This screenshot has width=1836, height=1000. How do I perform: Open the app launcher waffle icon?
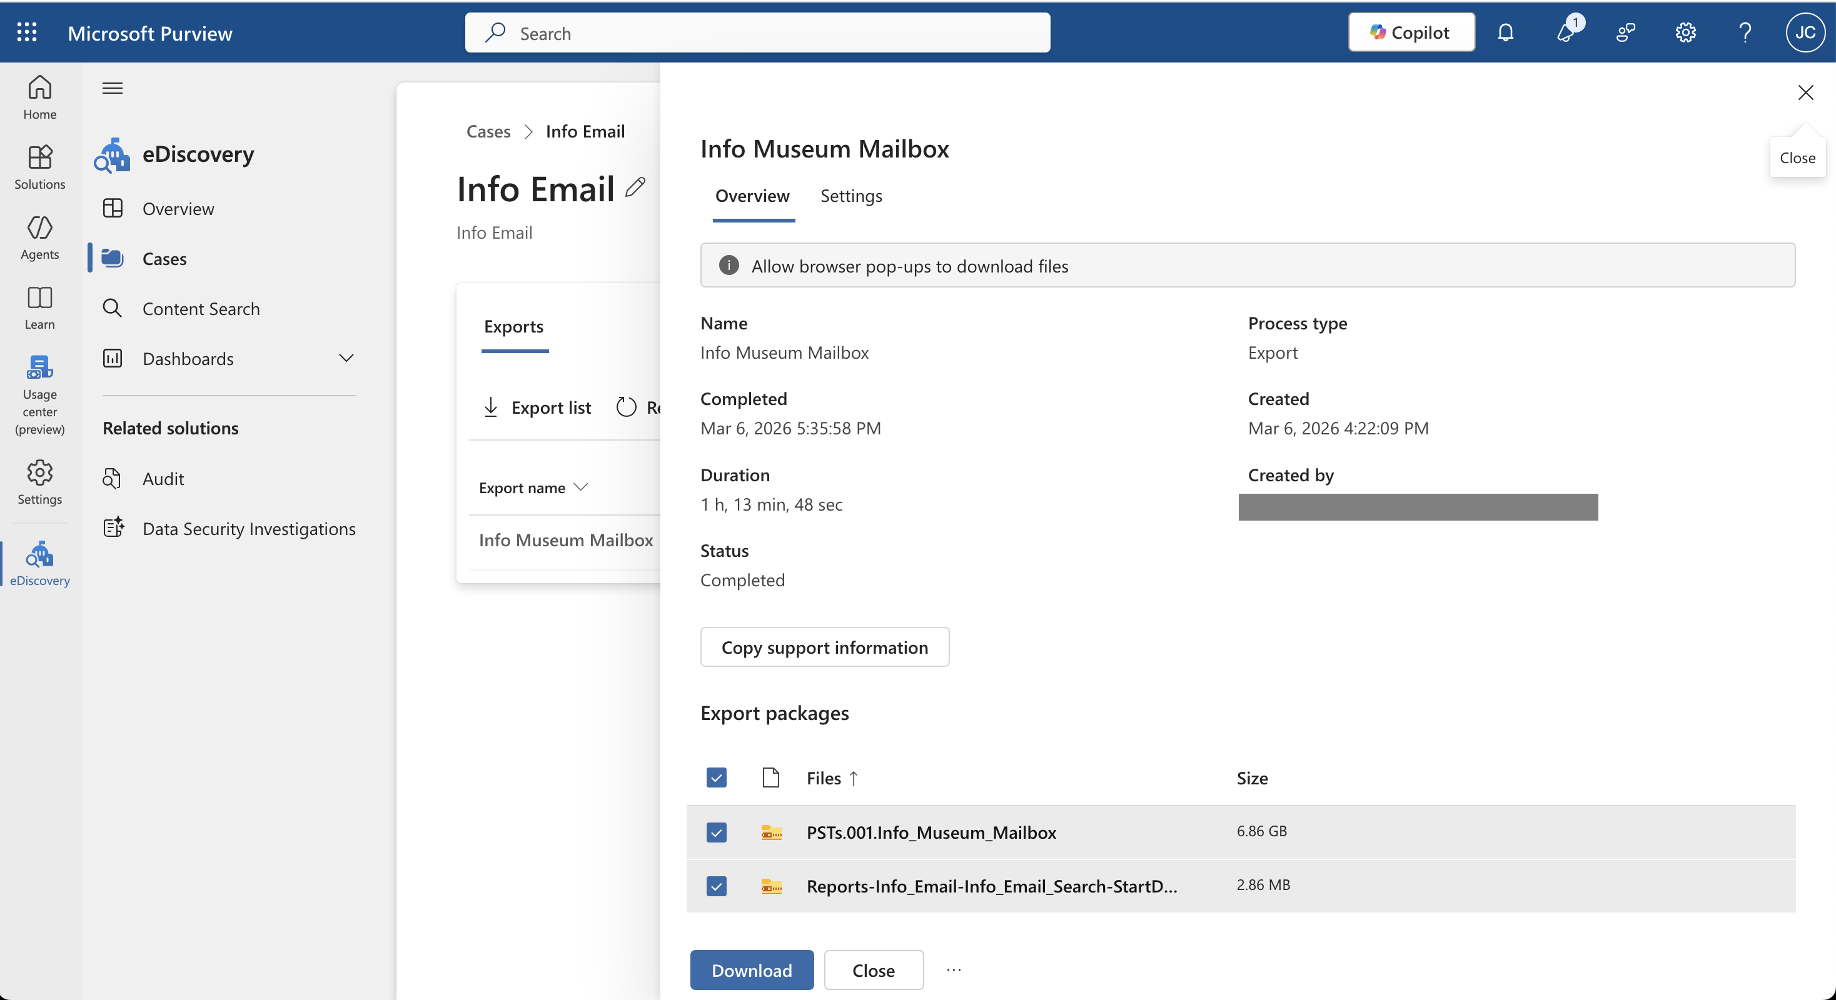(x=26, y=32)
